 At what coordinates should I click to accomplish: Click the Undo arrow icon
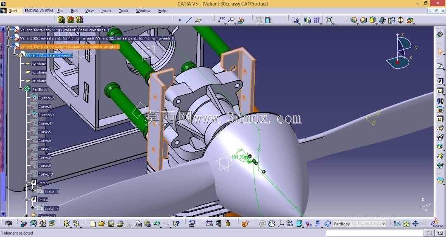click(x=157, y=224)
